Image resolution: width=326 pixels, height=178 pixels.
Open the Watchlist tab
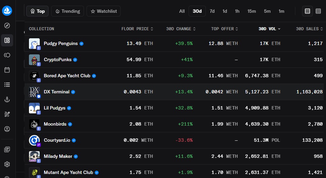[x=103, y=11]
